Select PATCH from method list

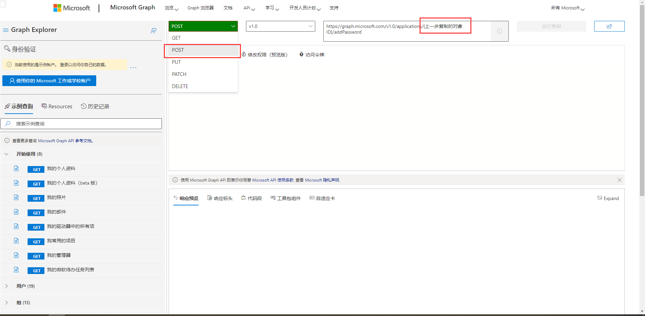coord(203,74)
